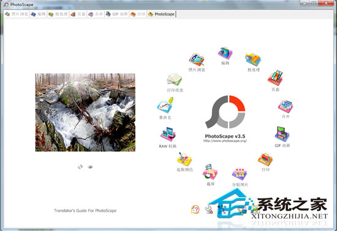Image resolution: width=337 pixels, height=231 pixels.
Task: Switch to the 编辑 tab in tab bar
Action: coord(38,14)
